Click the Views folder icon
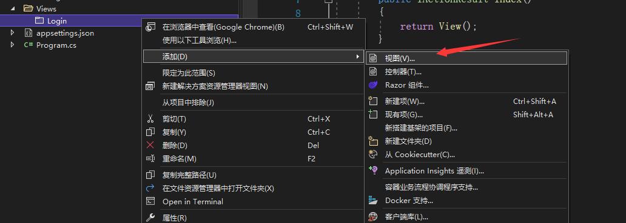 28,8
